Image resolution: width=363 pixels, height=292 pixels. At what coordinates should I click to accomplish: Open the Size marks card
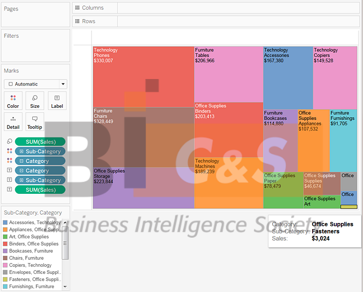(x=35, y=100)
